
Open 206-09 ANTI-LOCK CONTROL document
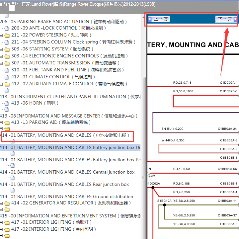coord(58,28)
